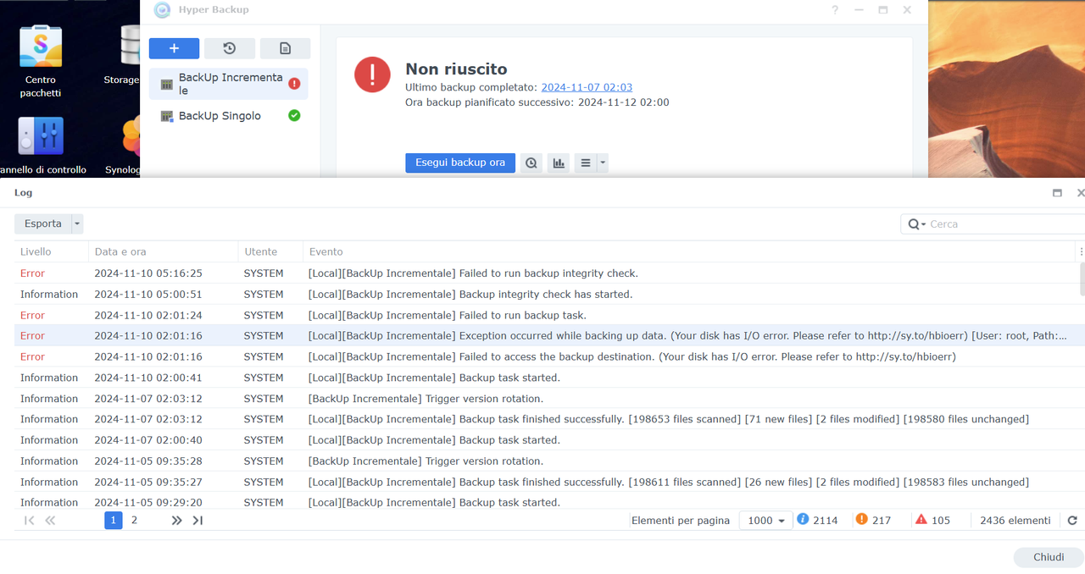The width and height of the screenshot is (1085, 574).
Task: Select the Failed to run backup task row
Action: 548,315
